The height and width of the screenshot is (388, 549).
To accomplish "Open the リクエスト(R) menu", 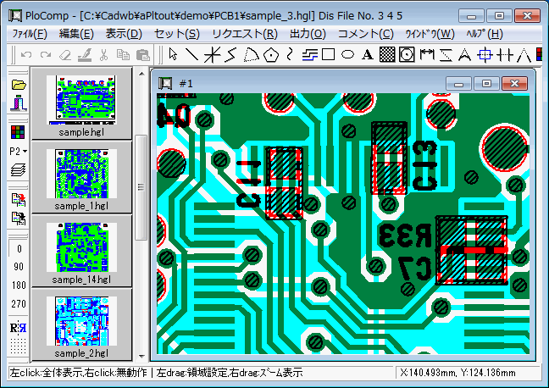I will (x=245, y=34).
